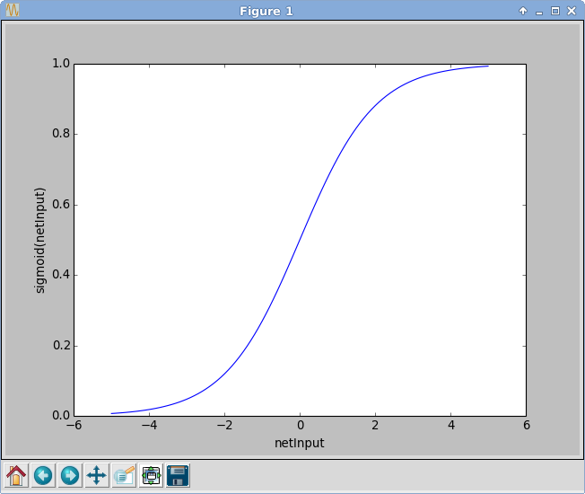Click the 1.0 y-axis tick label
The width and height of the screenshot is (585, 494).
pyautogui.click(x=61, y=64)
